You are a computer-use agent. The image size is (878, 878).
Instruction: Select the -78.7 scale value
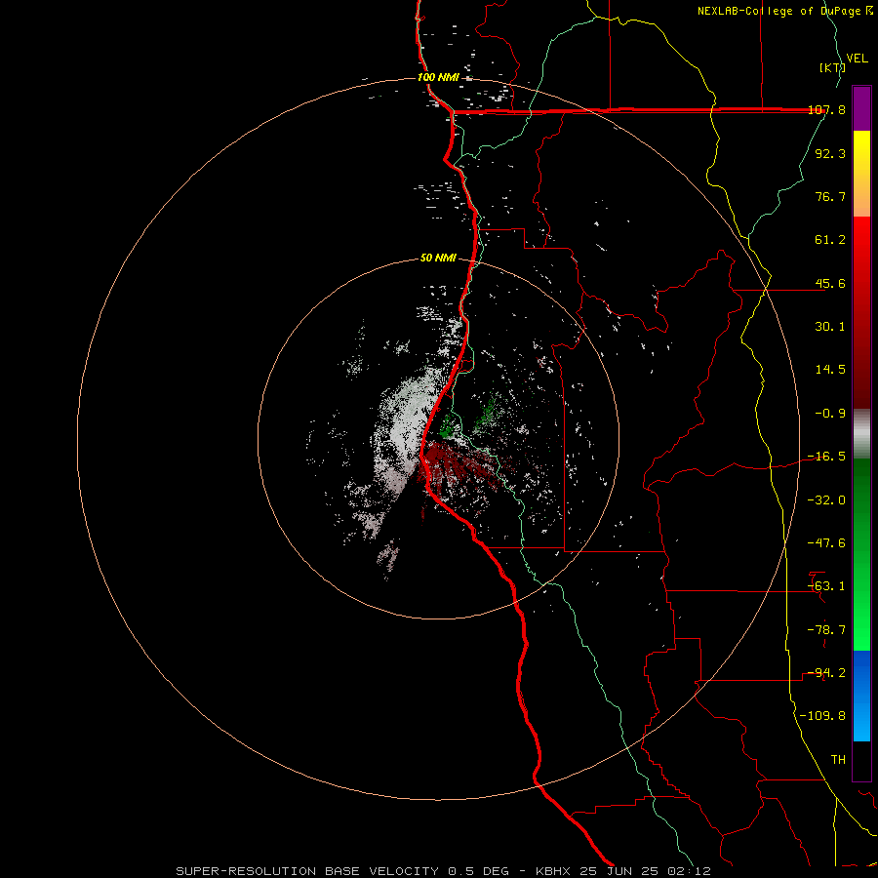[x=826, y=630]
